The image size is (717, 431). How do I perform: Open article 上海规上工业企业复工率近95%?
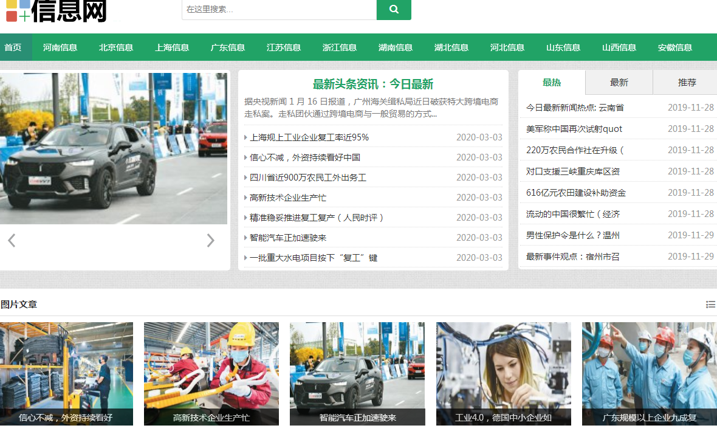click(x=309, y=137)
